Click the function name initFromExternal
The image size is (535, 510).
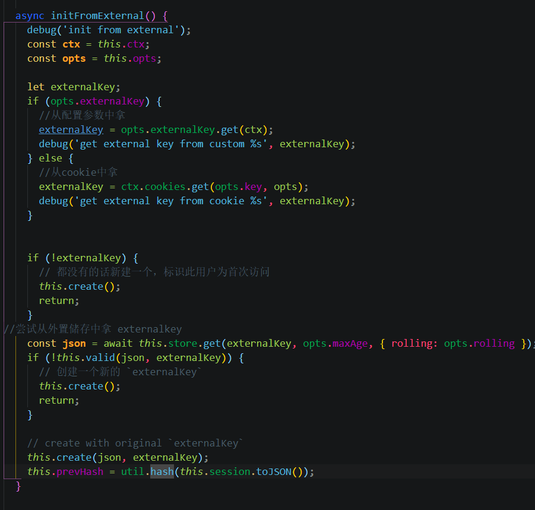coord(97,15)
